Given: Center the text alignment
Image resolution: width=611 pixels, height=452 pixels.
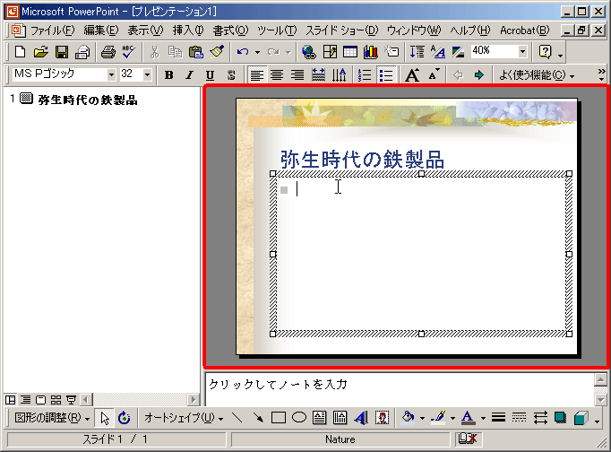Looking at the screenshot, I should pyautogui.click(x=277, y=74).
